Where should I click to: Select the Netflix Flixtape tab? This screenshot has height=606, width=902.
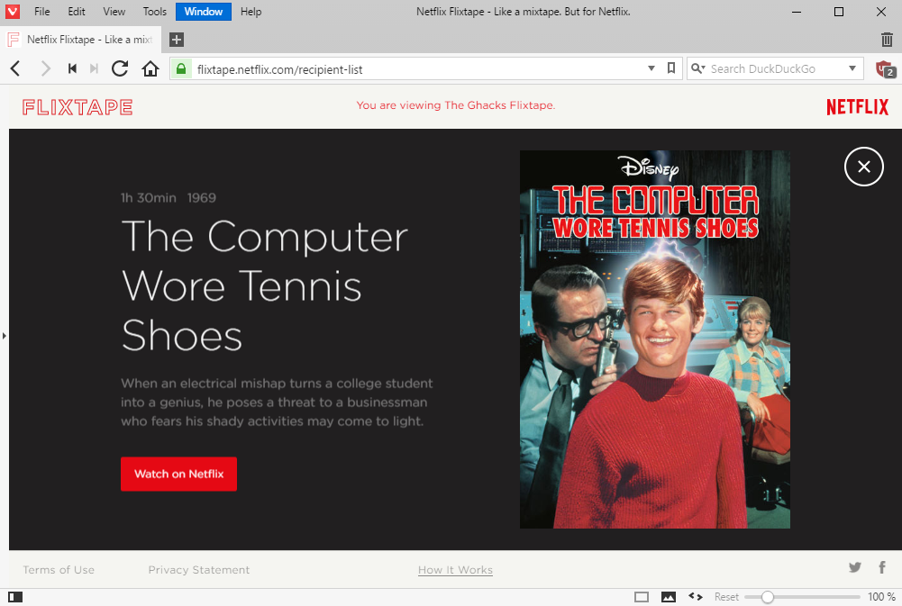80,39
